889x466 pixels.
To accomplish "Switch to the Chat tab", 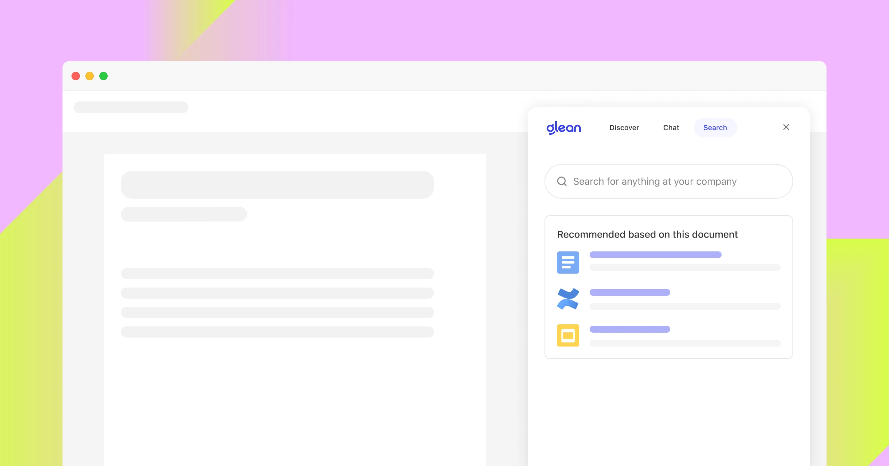I will pyautogui.click(x=671, y=127).
